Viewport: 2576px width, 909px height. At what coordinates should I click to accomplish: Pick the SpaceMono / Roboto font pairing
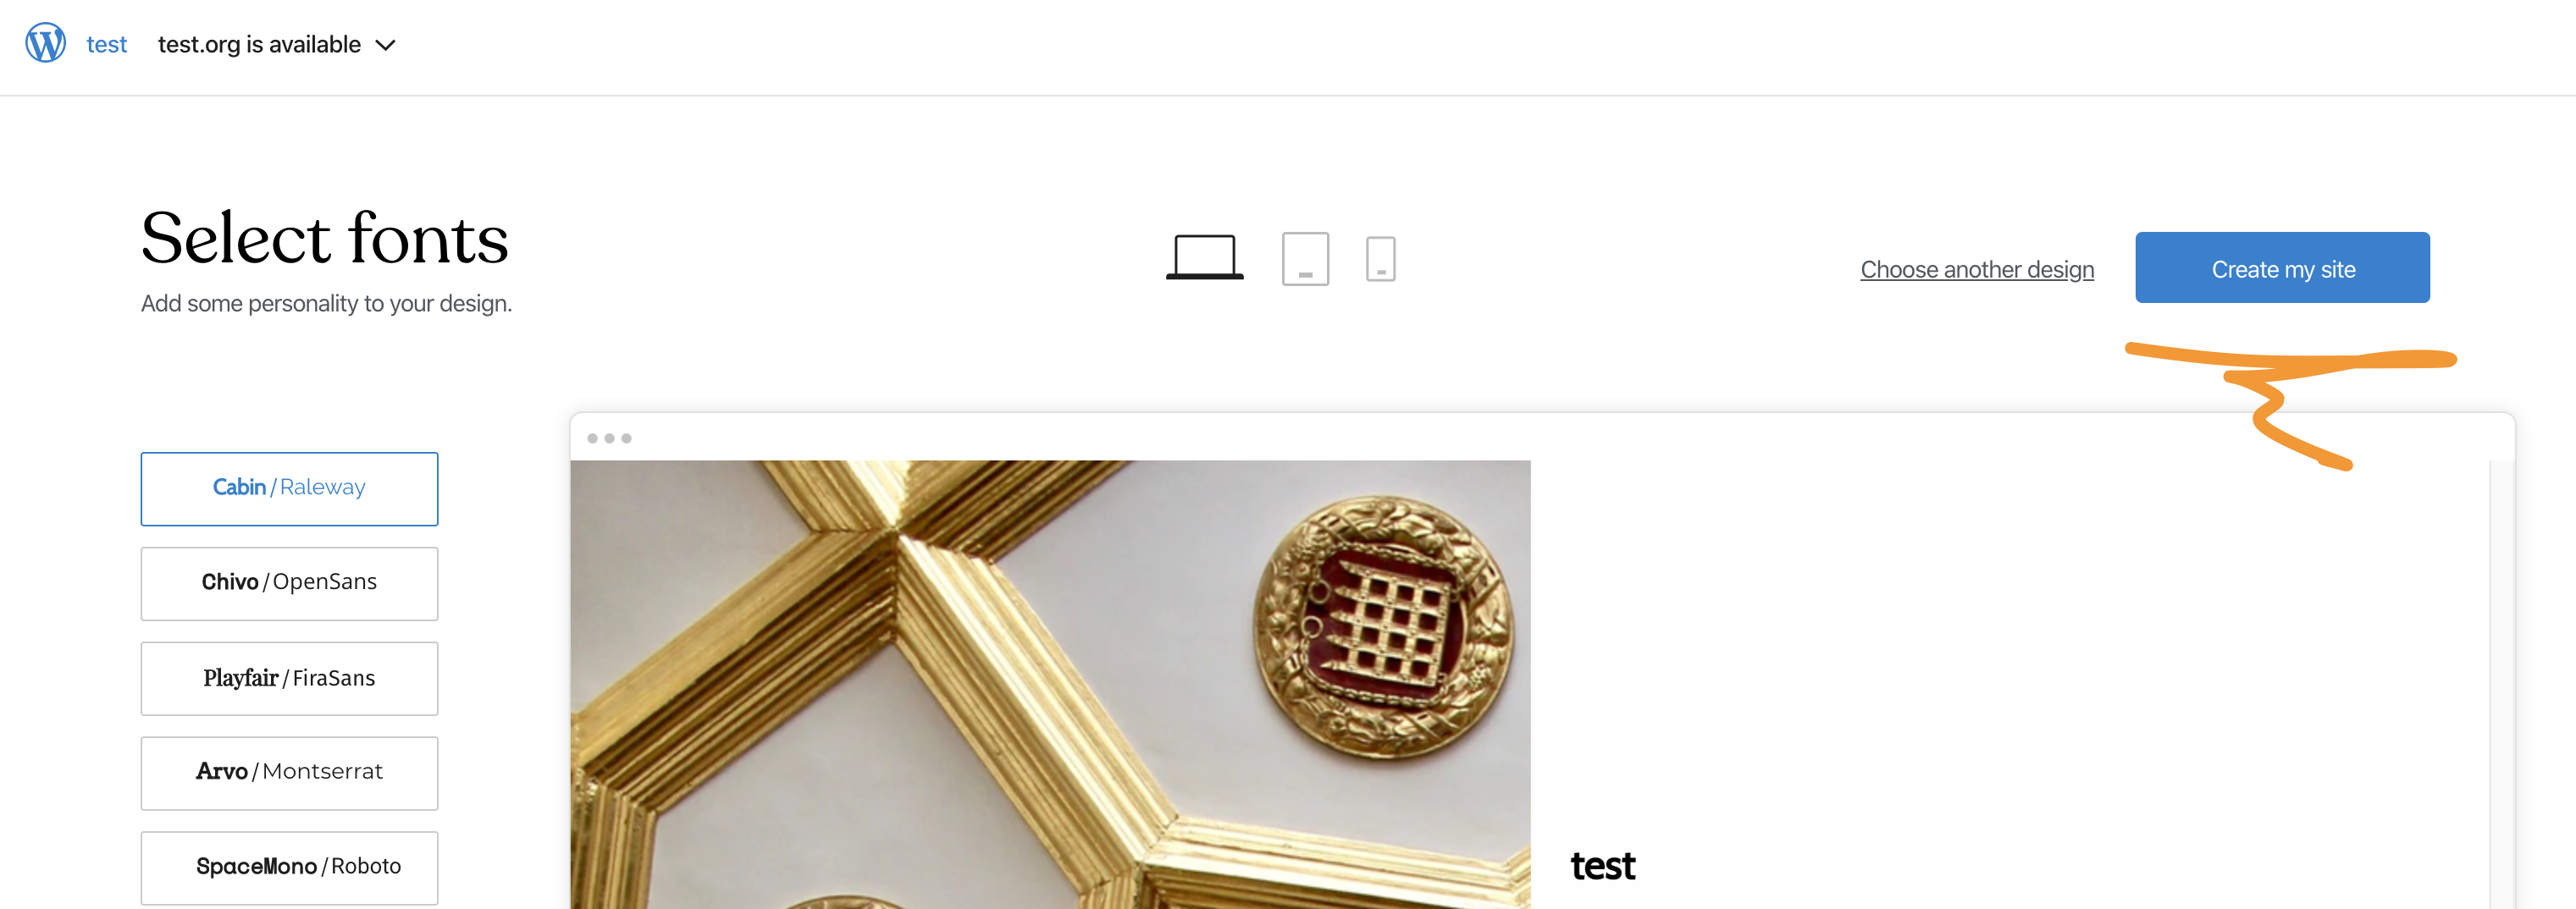(x=289, y=867)
